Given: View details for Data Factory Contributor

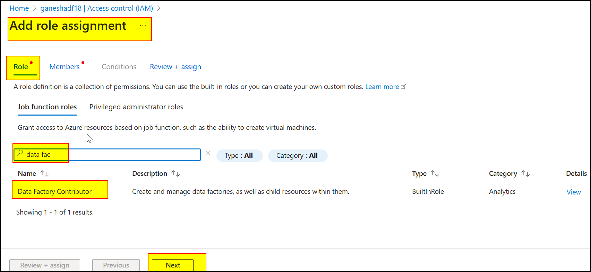Looking at the screenshot, I should point(573,192).
